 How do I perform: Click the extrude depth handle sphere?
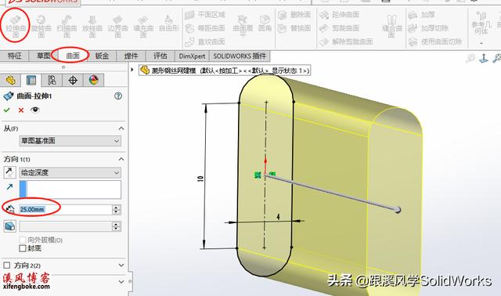pyautogui.click(x=397, y=210)
